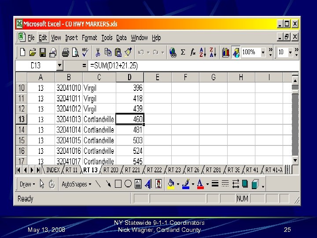The height and width of the screenshot is (238, 317).
Task: Switch to the RT 11 sheet tab
Action: [x=71, y=170]
